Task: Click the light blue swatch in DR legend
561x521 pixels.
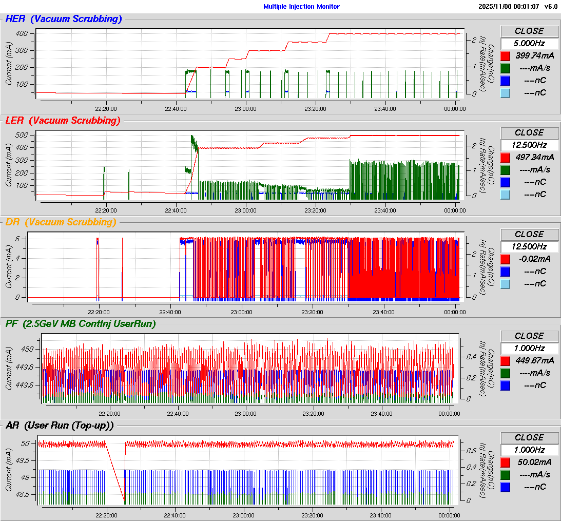Action: pos(506,284)
